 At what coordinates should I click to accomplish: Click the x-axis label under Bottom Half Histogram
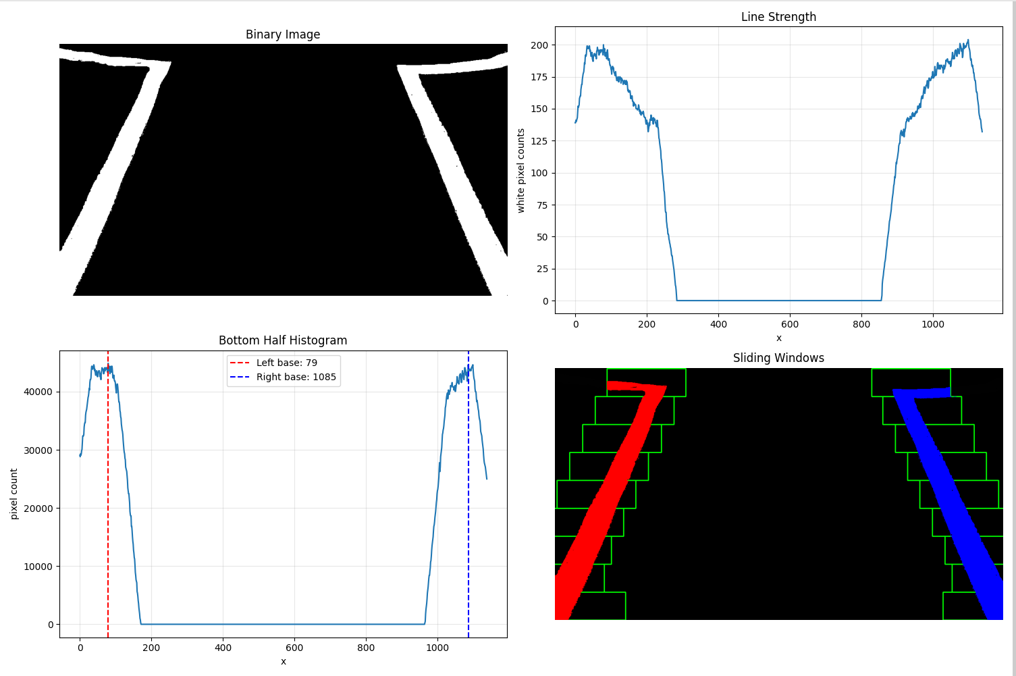point(283,661)
